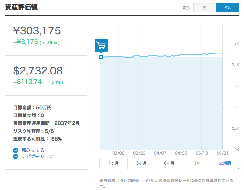Select the 全期間 period tab
The height and width of the screenshot is (190, 244).
pyautogui.click(x=225, y=163)
